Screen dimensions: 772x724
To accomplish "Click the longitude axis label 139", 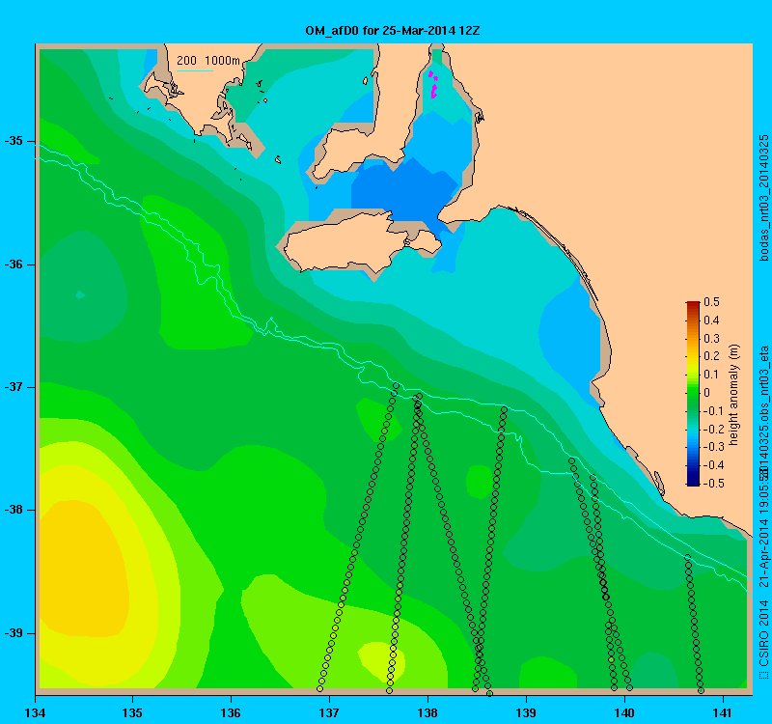I will 526,713.
